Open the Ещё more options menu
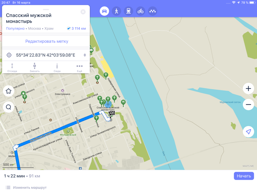The image size is (257, 193). [79, 68]
